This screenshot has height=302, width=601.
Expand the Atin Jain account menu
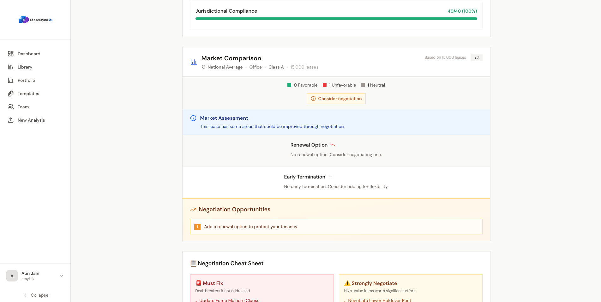coord(62,276)
